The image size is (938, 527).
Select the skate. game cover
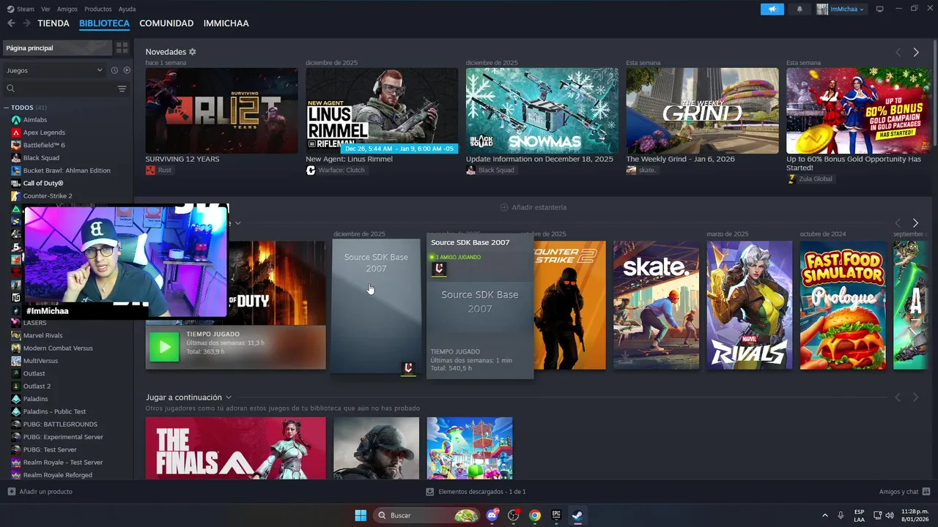point(656,305)
